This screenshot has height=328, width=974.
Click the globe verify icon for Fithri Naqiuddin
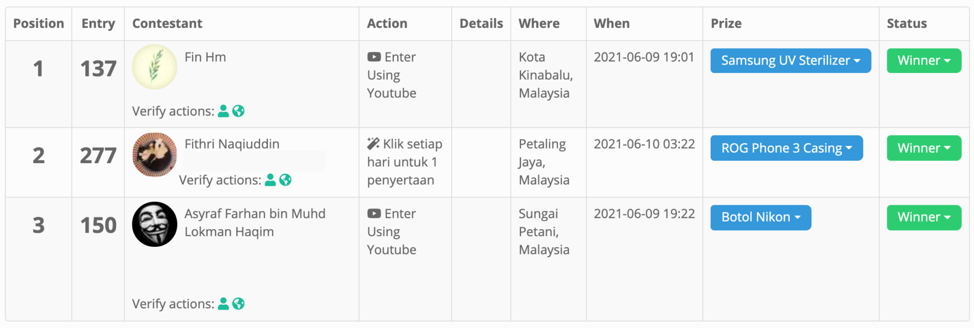click(x=286, y=180)
